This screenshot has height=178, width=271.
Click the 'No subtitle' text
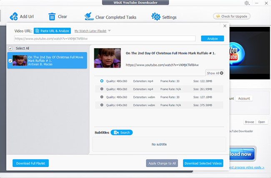pyautogui.click(x=159, y=144)
